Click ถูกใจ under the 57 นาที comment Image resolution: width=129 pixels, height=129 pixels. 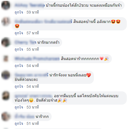point(19,33)
